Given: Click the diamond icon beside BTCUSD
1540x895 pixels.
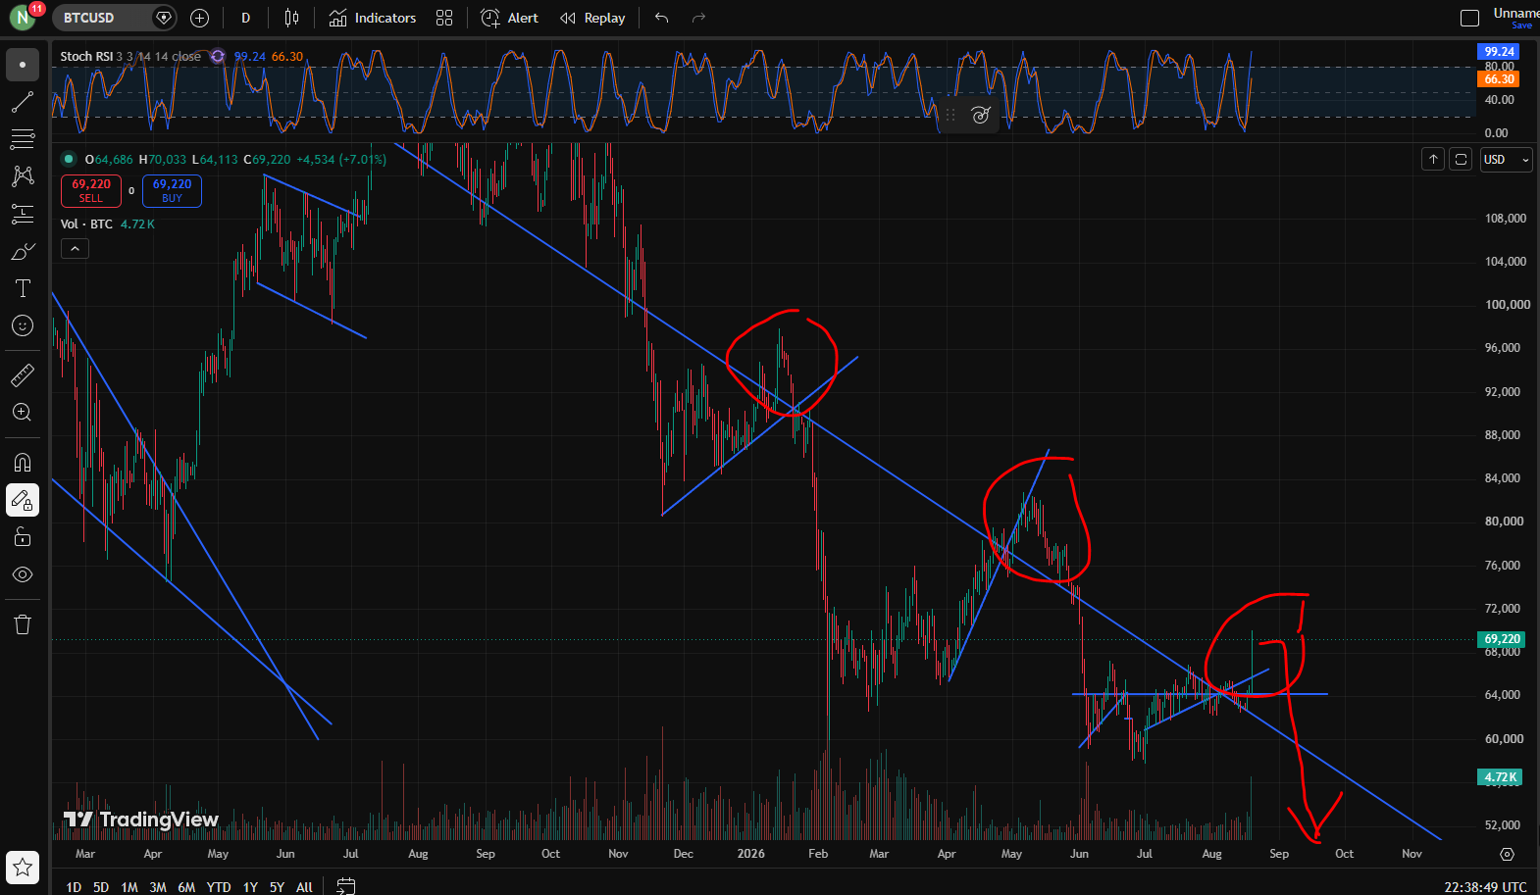Looking at the screenshot, I should pos(164,18).
